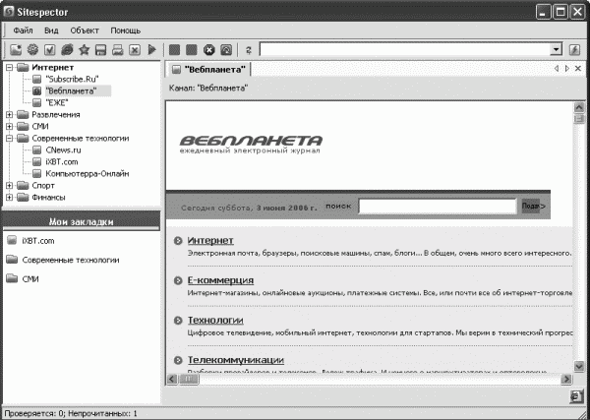This screenshot has width=590, height=420.
Task: Click the bullet icon beside Телекоммуникации heading
Action: [178, 361]
